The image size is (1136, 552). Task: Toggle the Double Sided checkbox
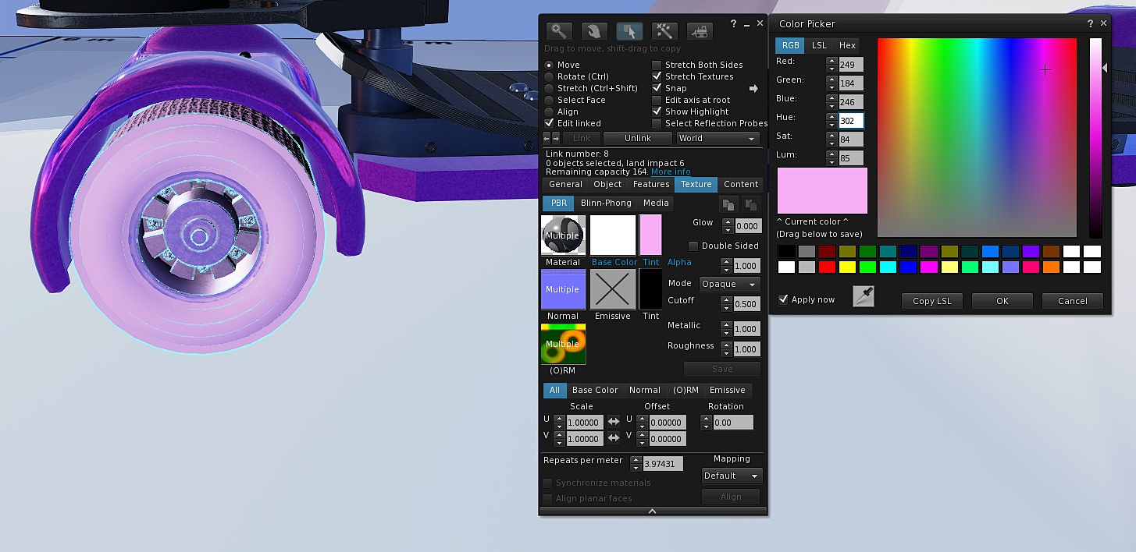point(693,246)
